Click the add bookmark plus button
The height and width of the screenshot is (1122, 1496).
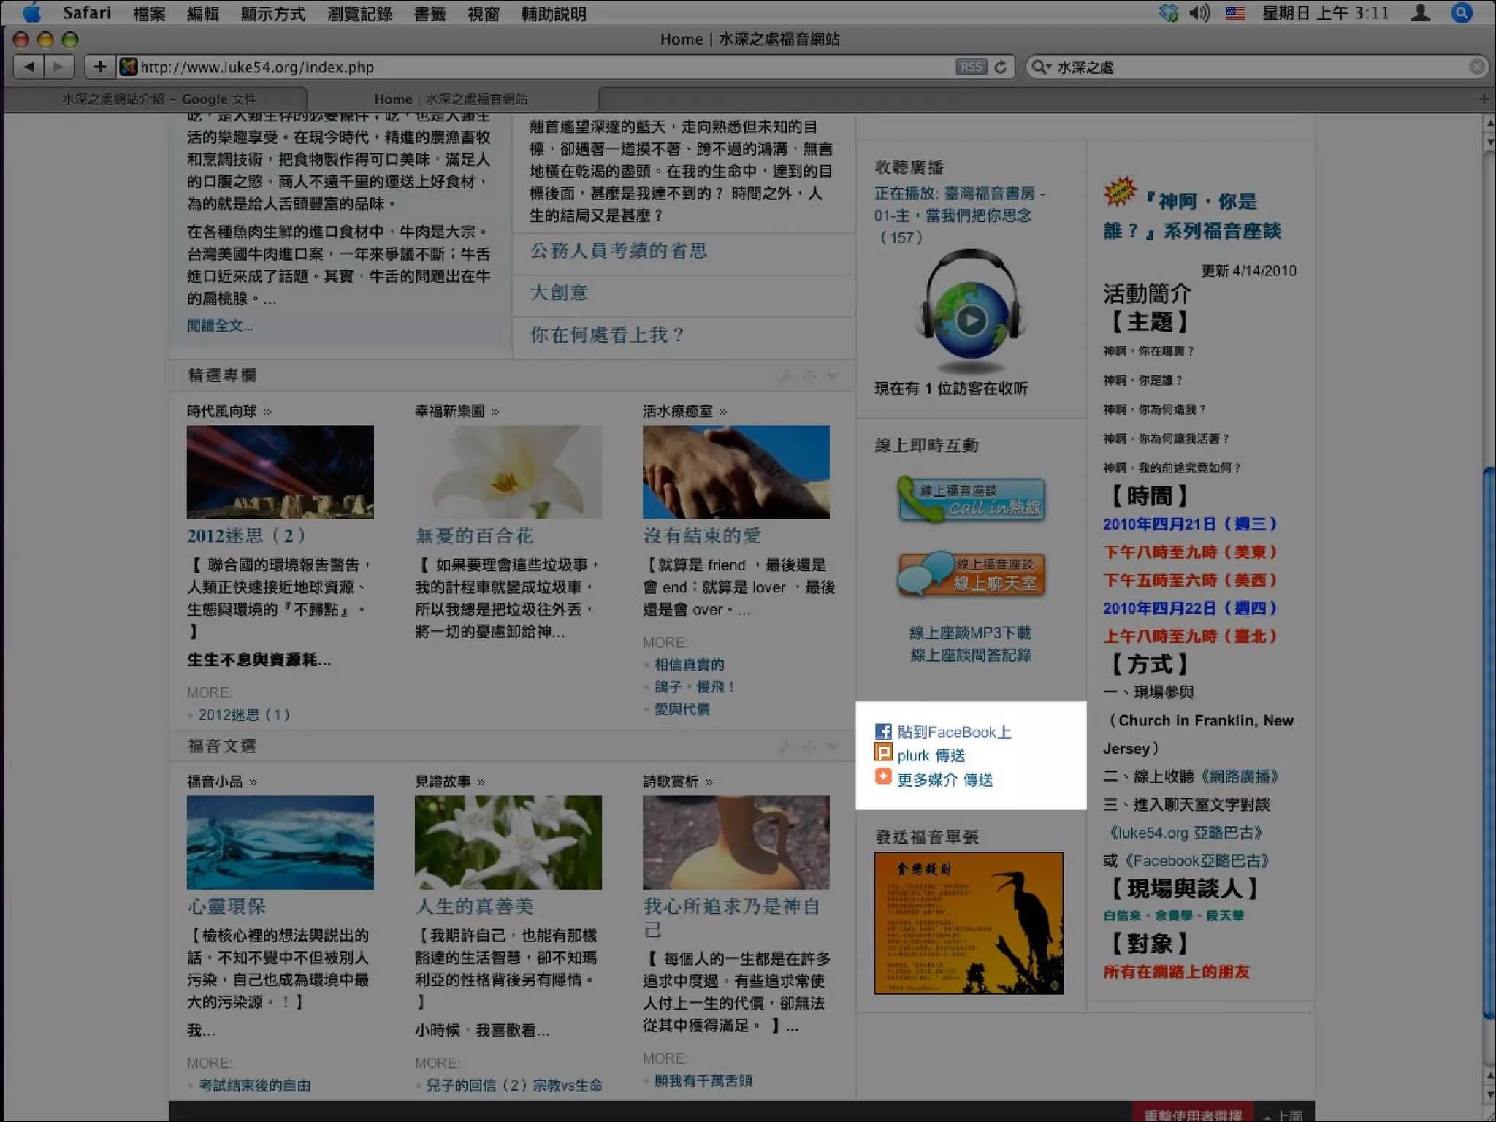click(x=100, y=67)
